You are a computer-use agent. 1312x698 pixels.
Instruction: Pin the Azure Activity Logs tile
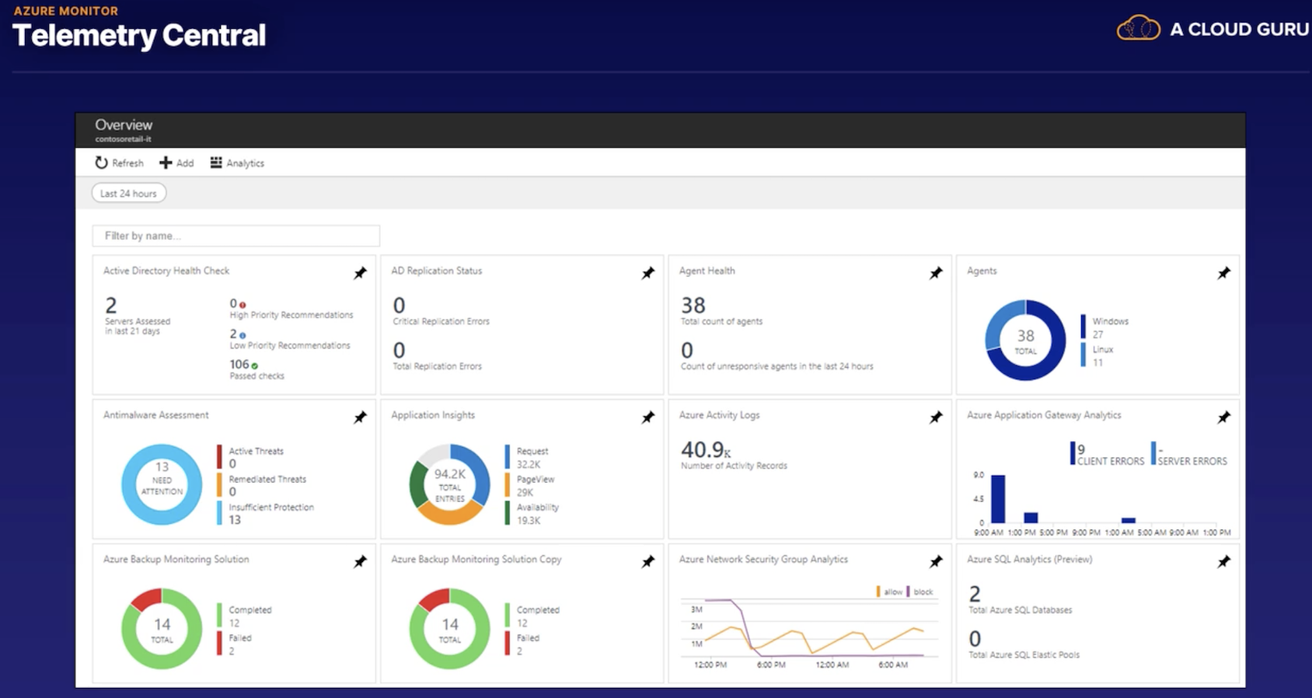pos(936,417)
